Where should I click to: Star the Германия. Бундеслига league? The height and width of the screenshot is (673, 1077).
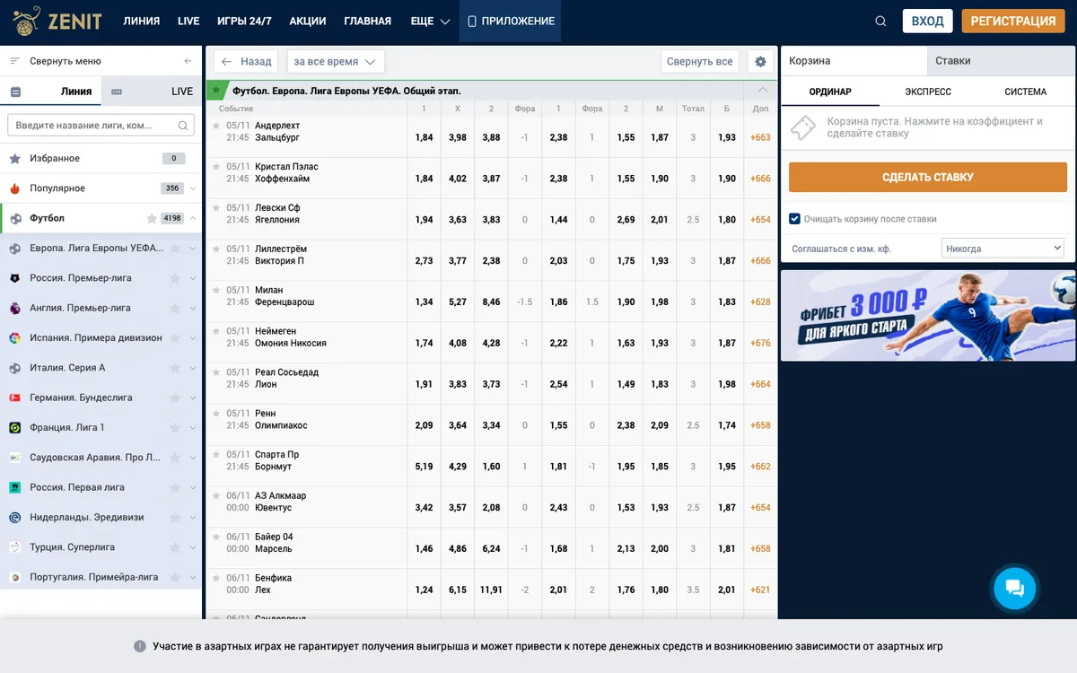point(175,398)
